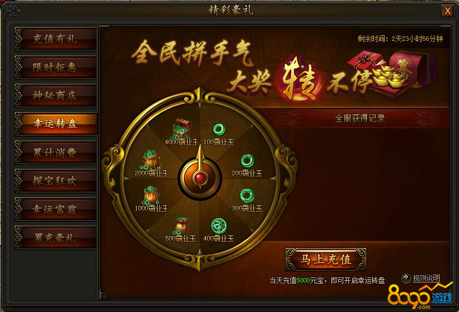This screenshot has width=459, height=312.
Task: Go to the 累计消费 tab
Action: (x=56, y=153)
